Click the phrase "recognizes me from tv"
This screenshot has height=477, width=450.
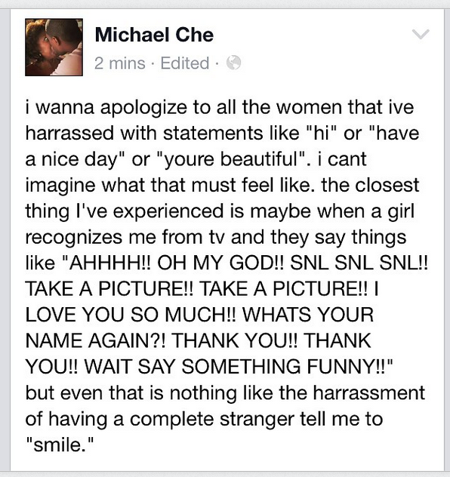point(125,237)
